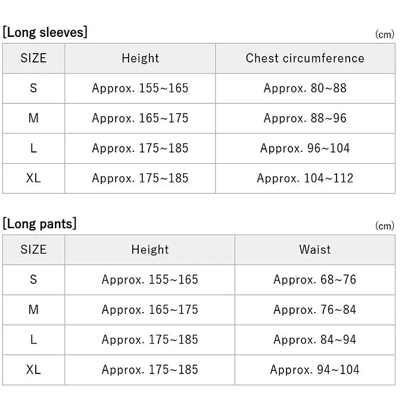
Task: Click chest value Approx. 104~112
Action: click(x=305, y=178)
